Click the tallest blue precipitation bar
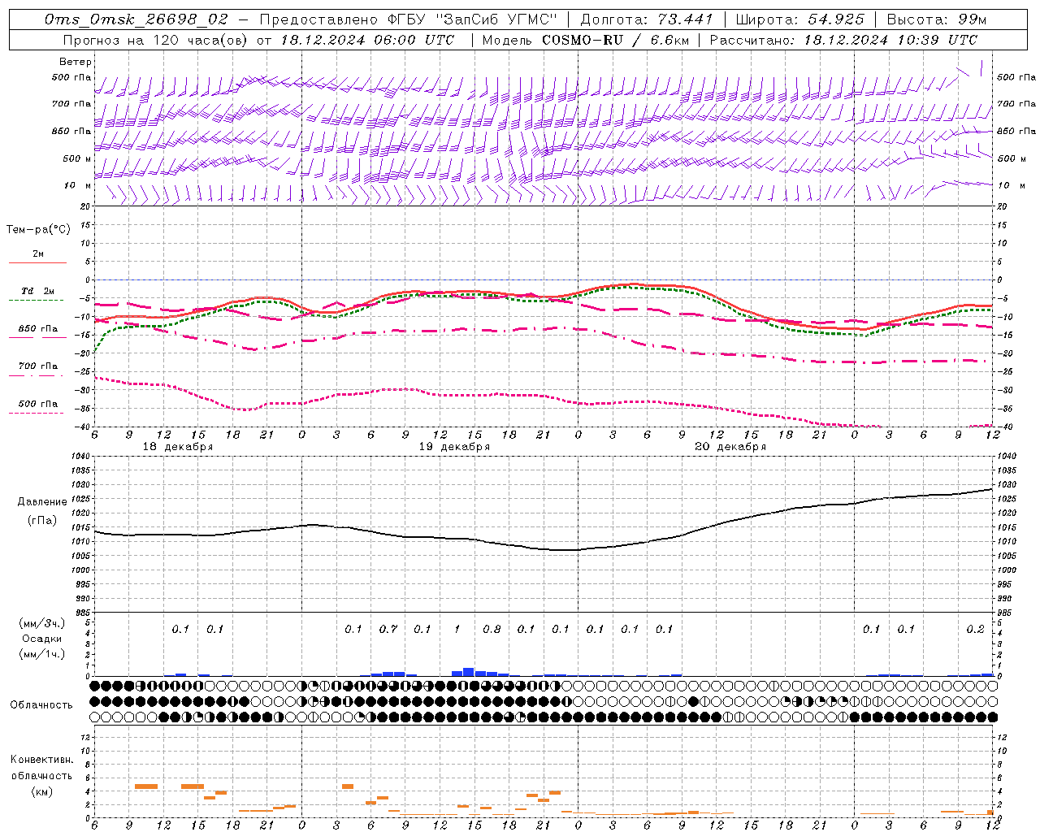Viewport: 1040px width, 832px height. [469, 672]
